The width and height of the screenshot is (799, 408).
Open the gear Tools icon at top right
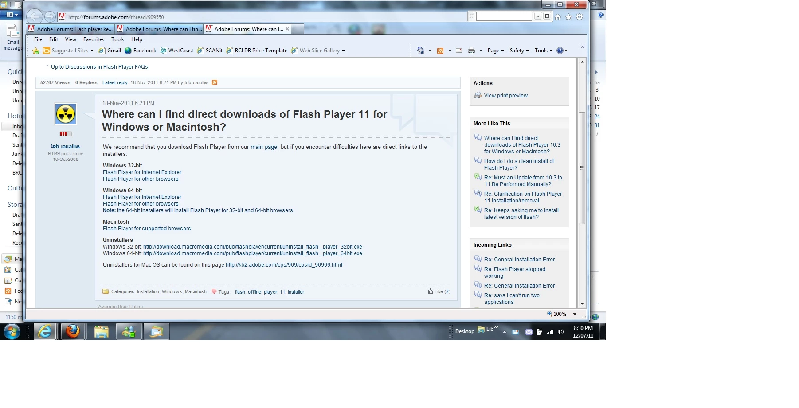point(580,17)
